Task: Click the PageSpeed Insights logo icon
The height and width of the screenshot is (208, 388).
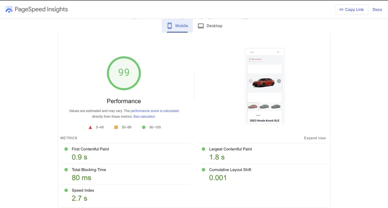Action: pos(9,10)
